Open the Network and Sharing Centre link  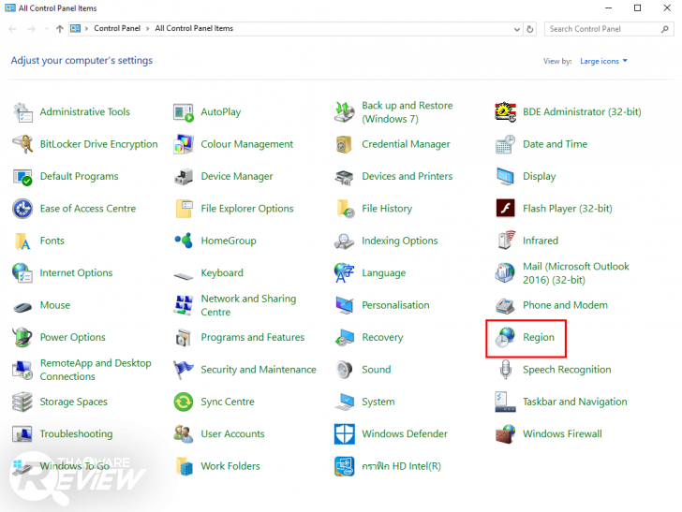tap(248, 305)
